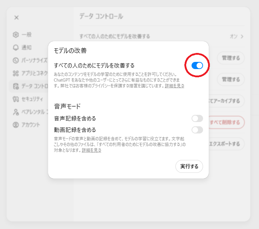Open 詳細を見る link under model improvement
Viewport: 259px width, 229px height.
point(175,86)
